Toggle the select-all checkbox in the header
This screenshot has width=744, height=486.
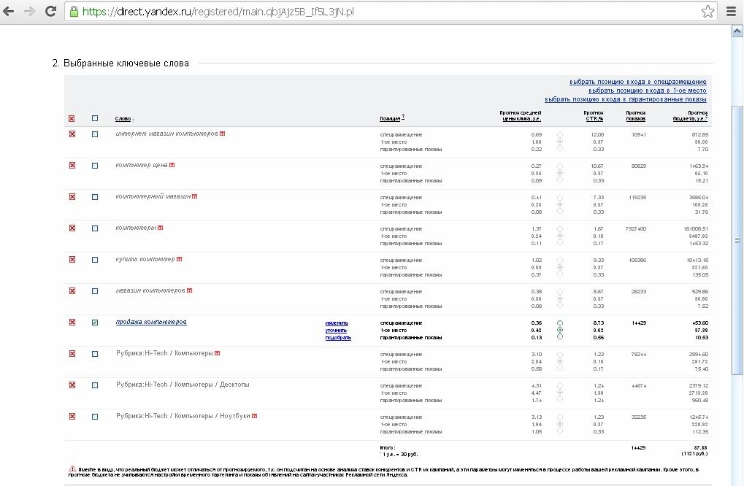95,118
